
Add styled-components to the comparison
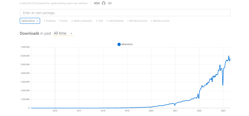tap(82, 21)
